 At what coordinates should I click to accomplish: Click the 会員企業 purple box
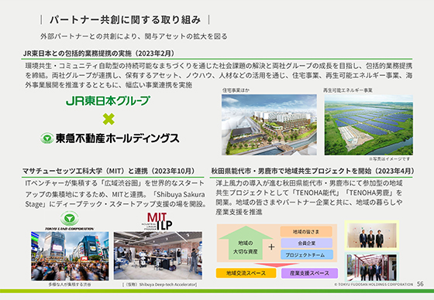[306, 243]
